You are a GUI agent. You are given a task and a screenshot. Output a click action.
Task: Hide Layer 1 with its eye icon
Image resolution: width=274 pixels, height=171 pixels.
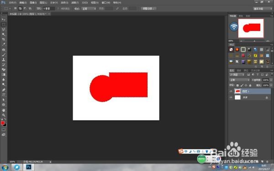[231, 91]
